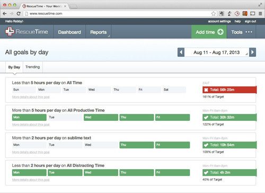Viewport: 265px width, 193px height.
Task: Select Tue in All Productive Time goal
Action: (x=65, y=117)
